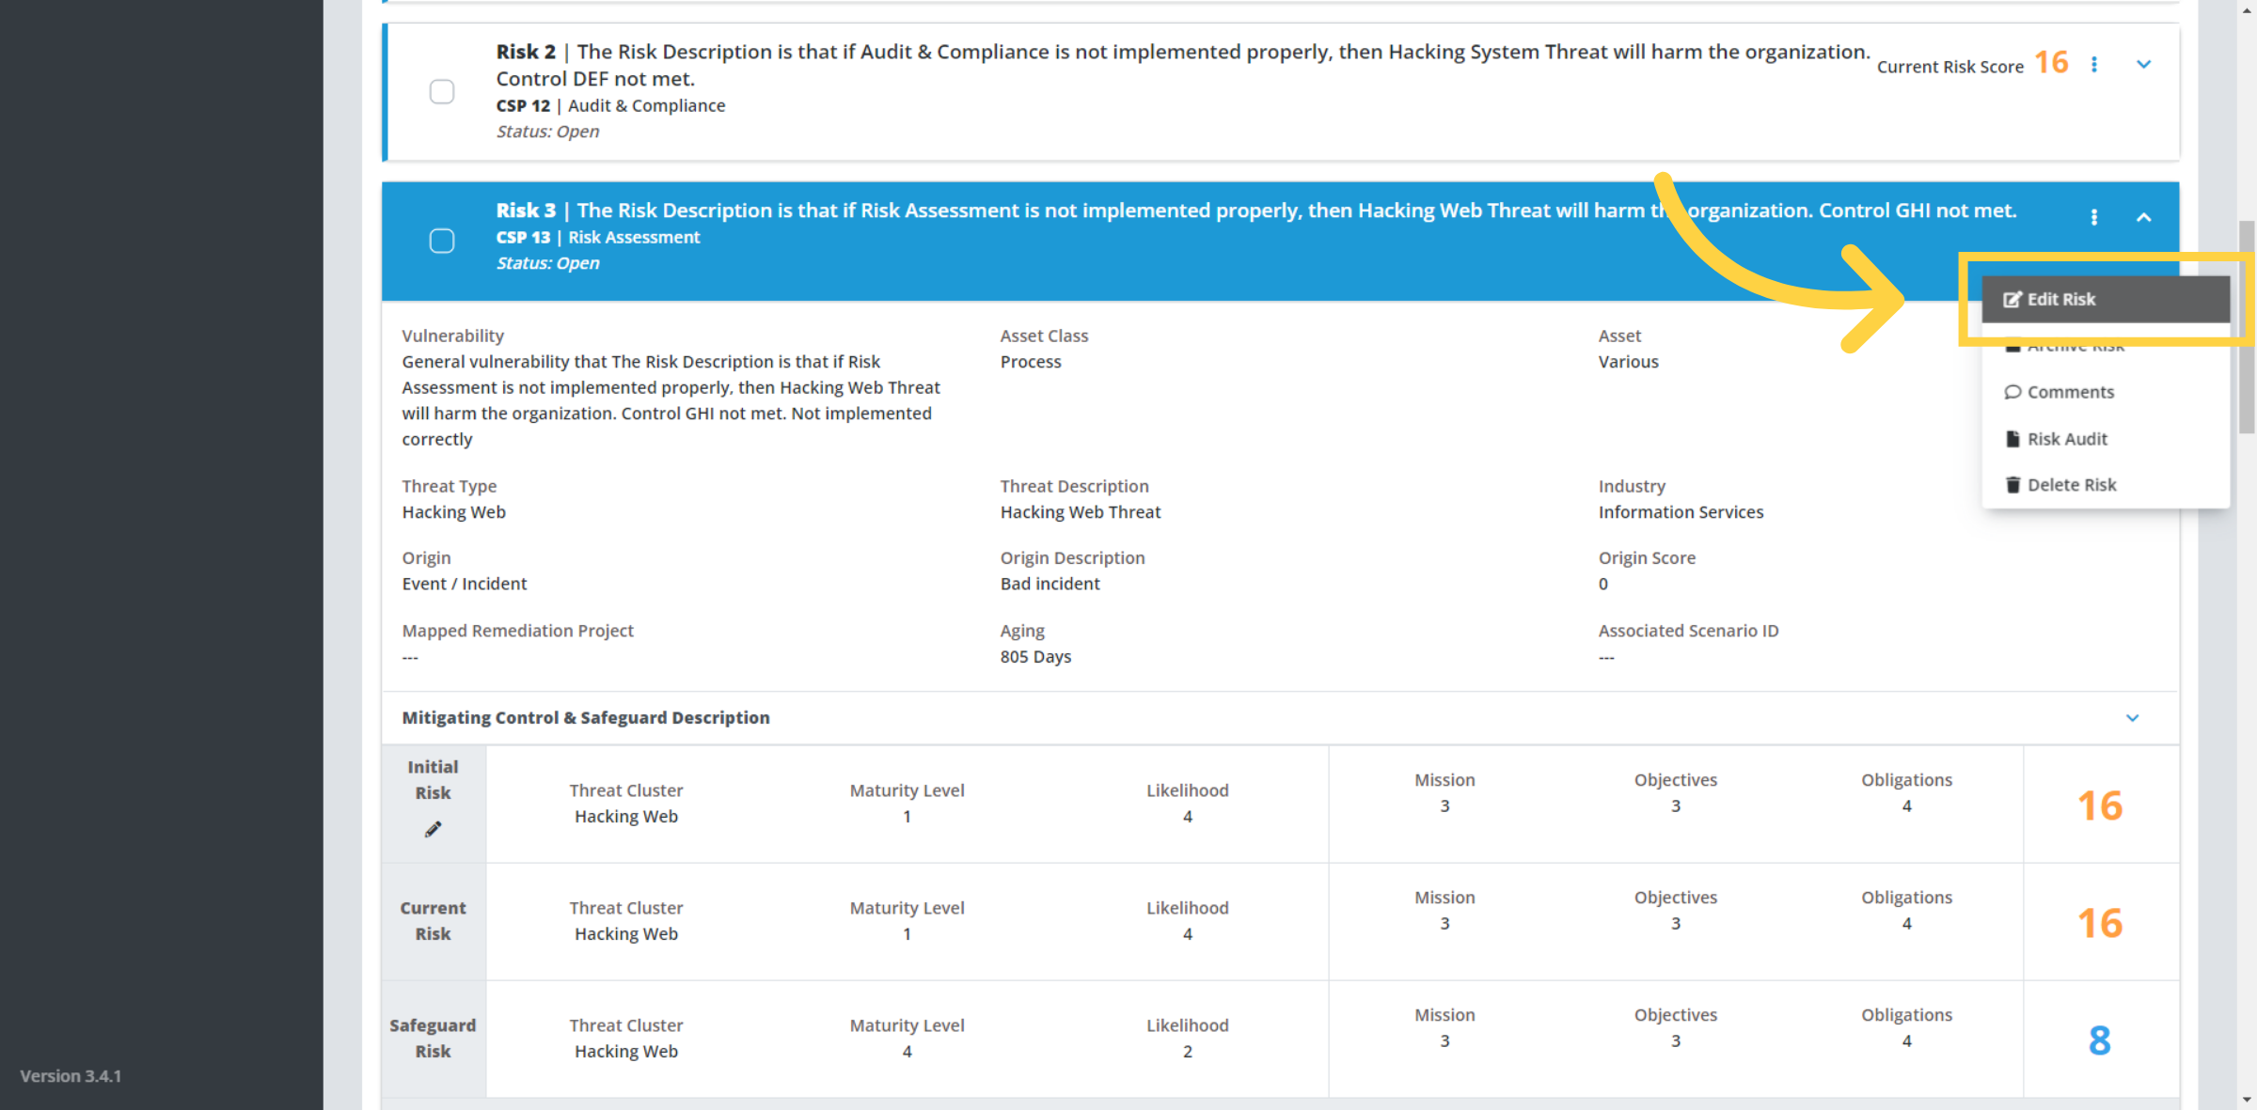Screen dimensions: 2257x1110
Task: Open Risk 2 three-dot options menu
Action: tap(2093, 65)
